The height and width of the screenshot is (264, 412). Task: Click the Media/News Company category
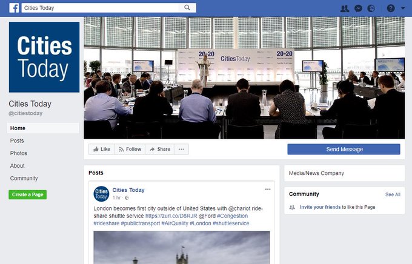pos(316,173)
